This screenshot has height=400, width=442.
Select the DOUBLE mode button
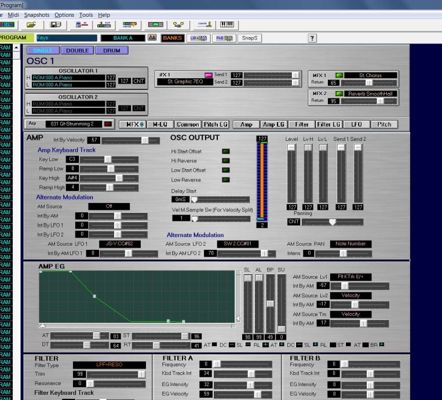78,50
